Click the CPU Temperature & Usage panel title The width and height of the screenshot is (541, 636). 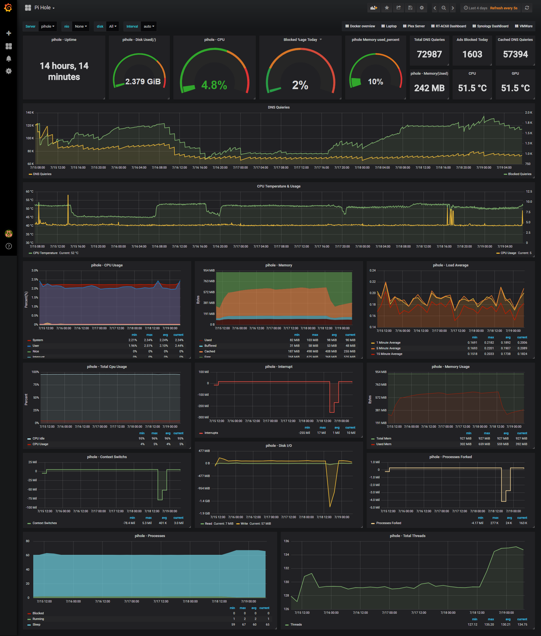[278, 186]
